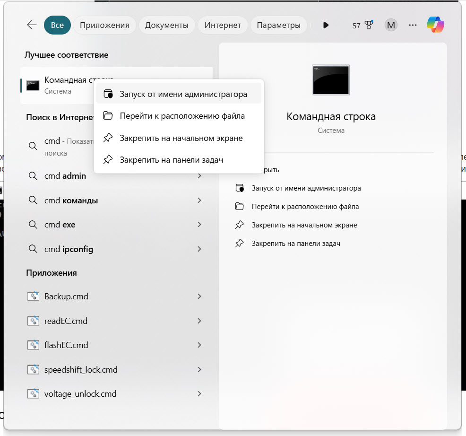Click the Командная строка preview thumbnail
The image size is (466, 436).
(331, 80)
